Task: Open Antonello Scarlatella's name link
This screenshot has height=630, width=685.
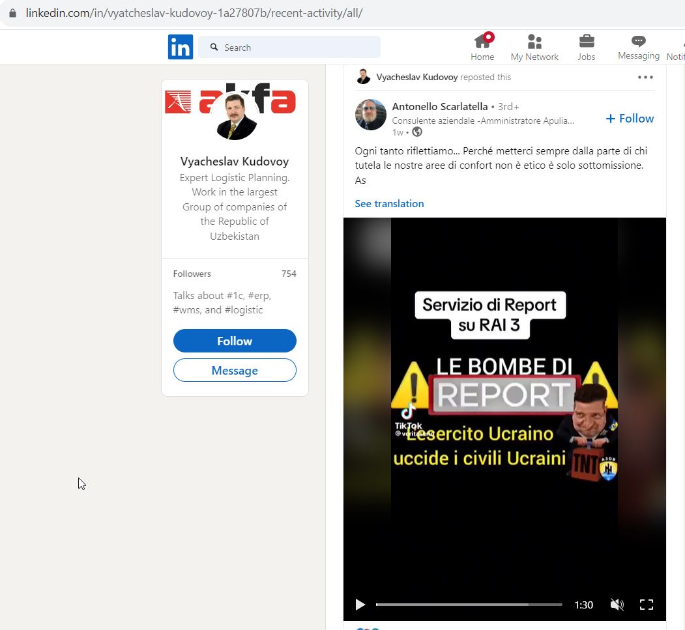Action: [439, 107]
